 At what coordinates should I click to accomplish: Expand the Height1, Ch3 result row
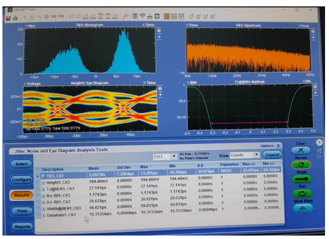coord(43,182)
